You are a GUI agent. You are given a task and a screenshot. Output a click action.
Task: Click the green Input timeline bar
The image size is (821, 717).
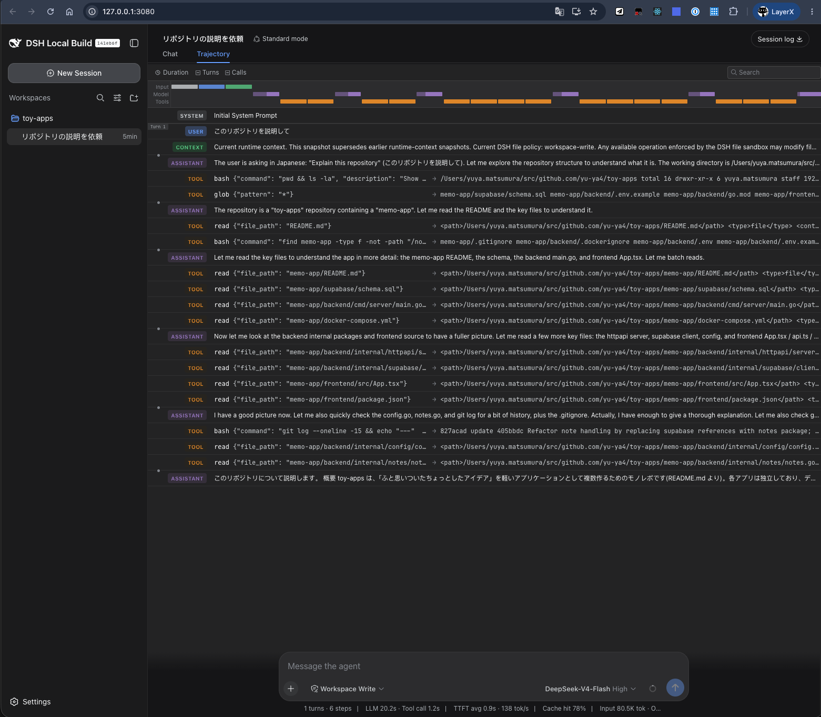coord(239,87)
